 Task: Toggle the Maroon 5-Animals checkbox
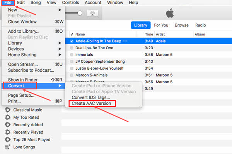coord(72,75)
